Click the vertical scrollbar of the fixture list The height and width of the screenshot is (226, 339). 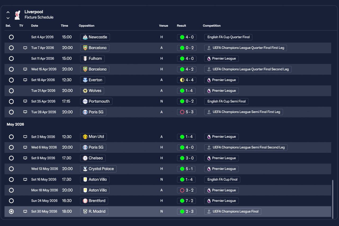pos(333,199)
